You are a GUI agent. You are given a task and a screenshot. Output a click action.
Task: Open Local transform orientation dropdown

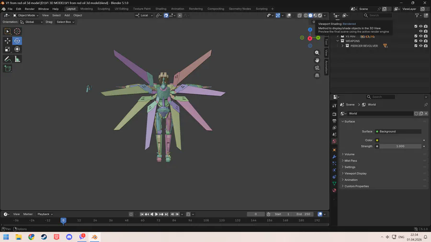click(x=144, y=15)
